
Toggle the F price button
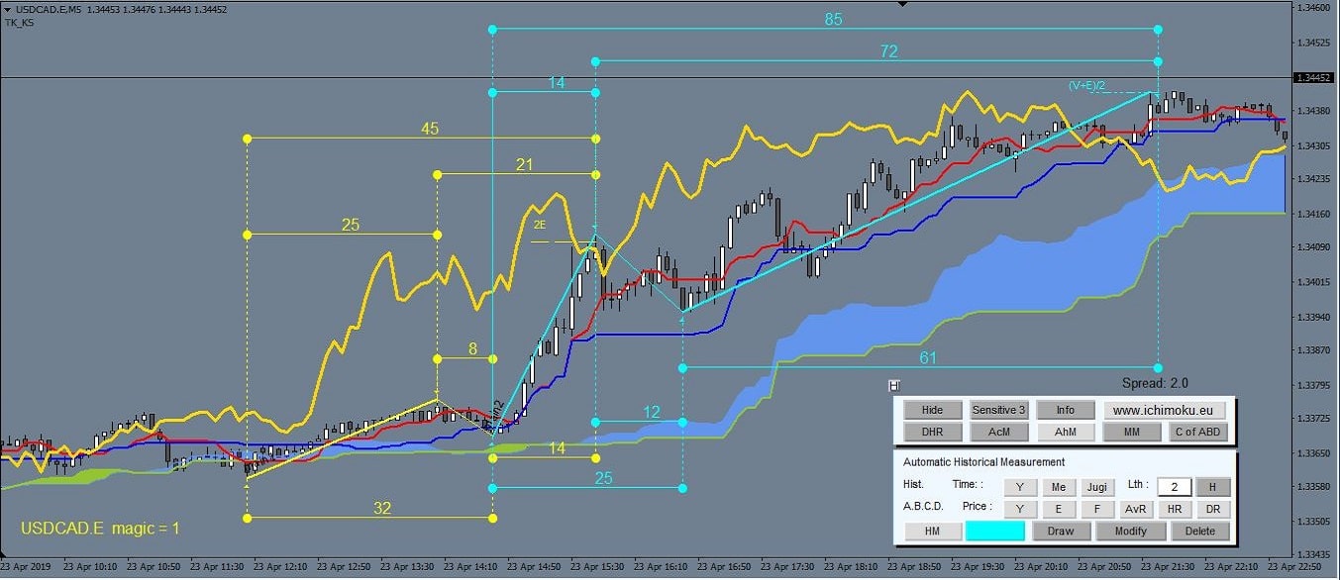click(1096, 509)
